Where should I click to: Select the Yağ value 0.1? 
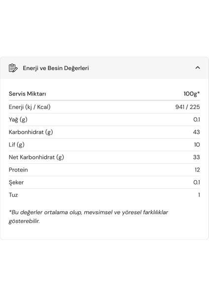pyautogui.click(x=197, y=119)
